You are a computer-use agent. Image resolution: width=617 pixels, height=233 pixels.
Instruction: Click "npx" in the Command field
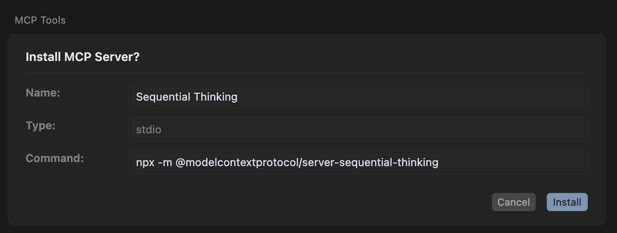(145, 162)
